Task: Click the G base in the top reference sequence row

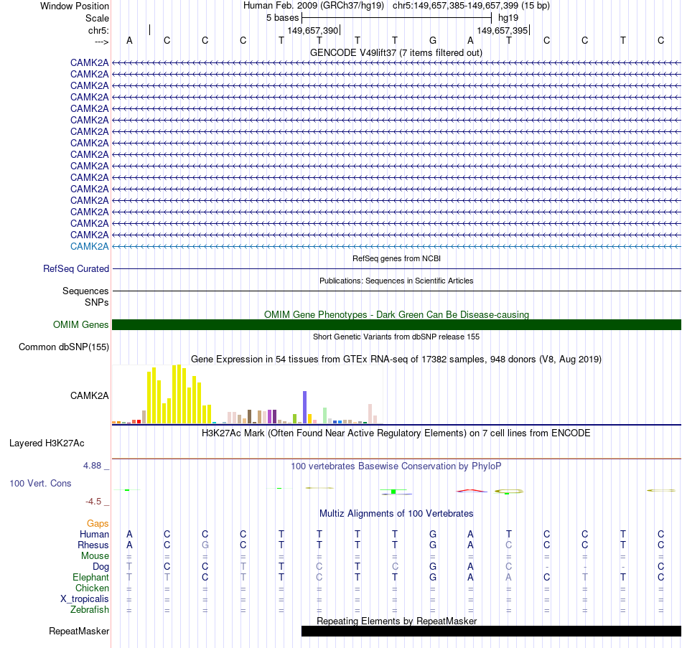Action: pos(433,40)
